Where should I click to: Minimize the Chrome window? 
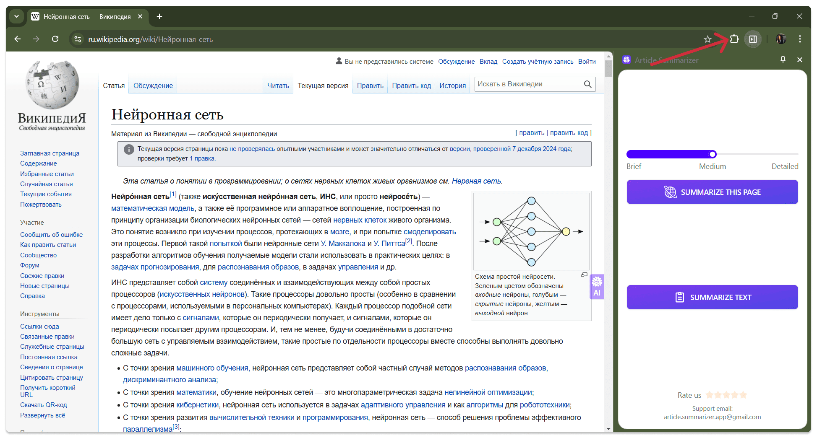click(x=752, y=16)
